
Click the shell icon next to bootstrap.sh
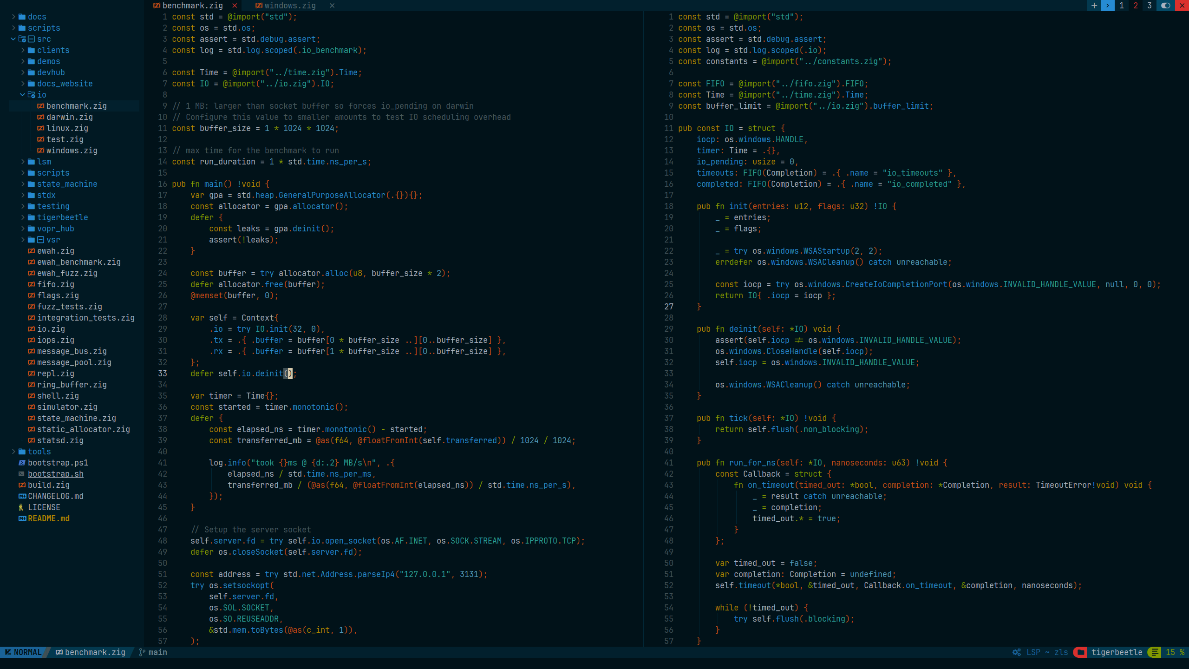pos(22,474)
